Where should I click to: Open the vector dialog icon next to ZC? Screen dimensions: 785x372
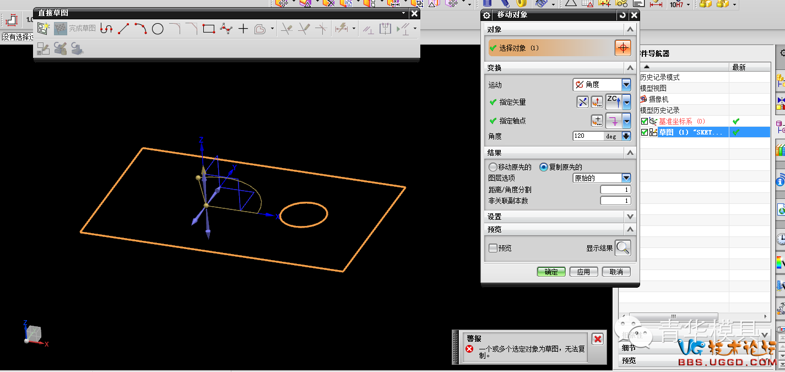pos(597,102)
